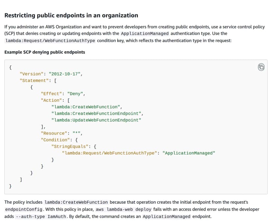Click the "Deny" effect value
Viewport: 272px width, 224px height.
(75, 94)
